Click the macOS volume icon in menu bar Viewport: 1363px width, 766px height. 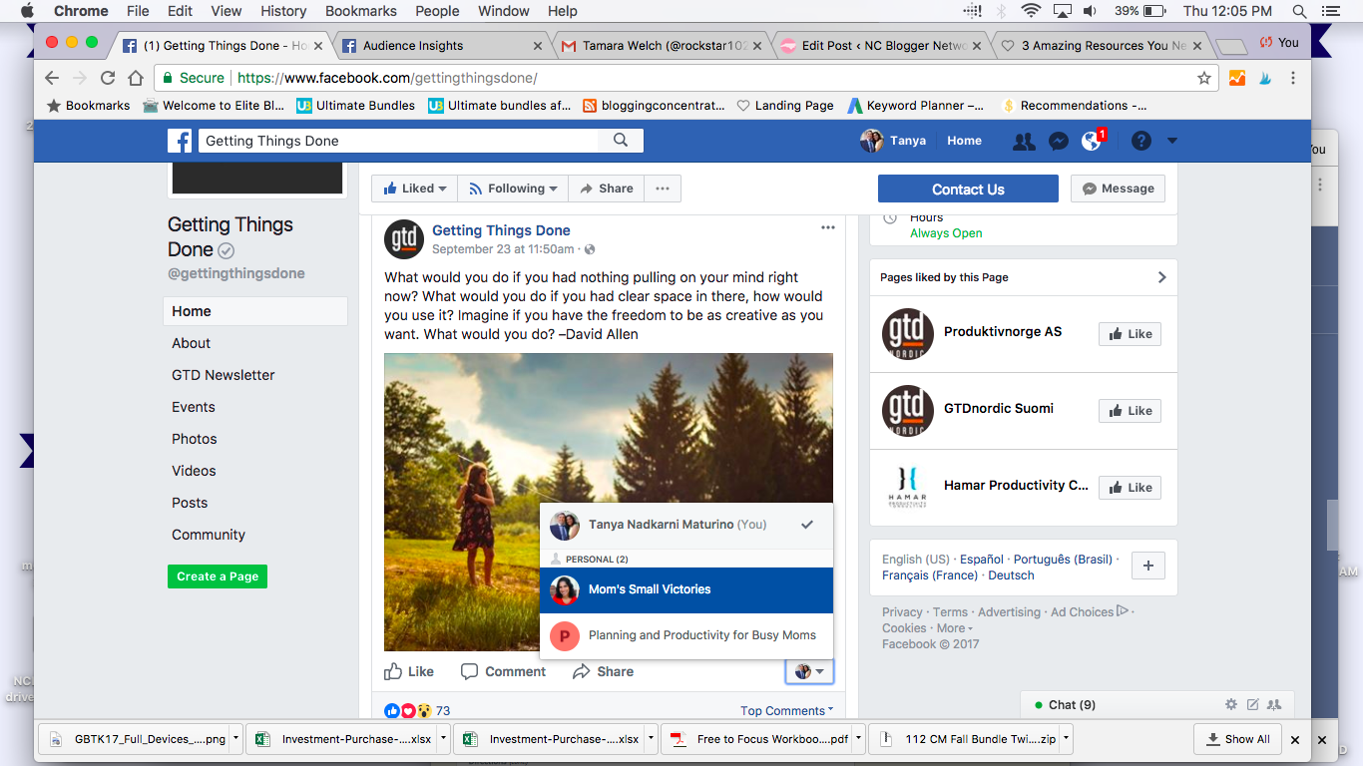pyautogui.click(x=1091, y=11)
